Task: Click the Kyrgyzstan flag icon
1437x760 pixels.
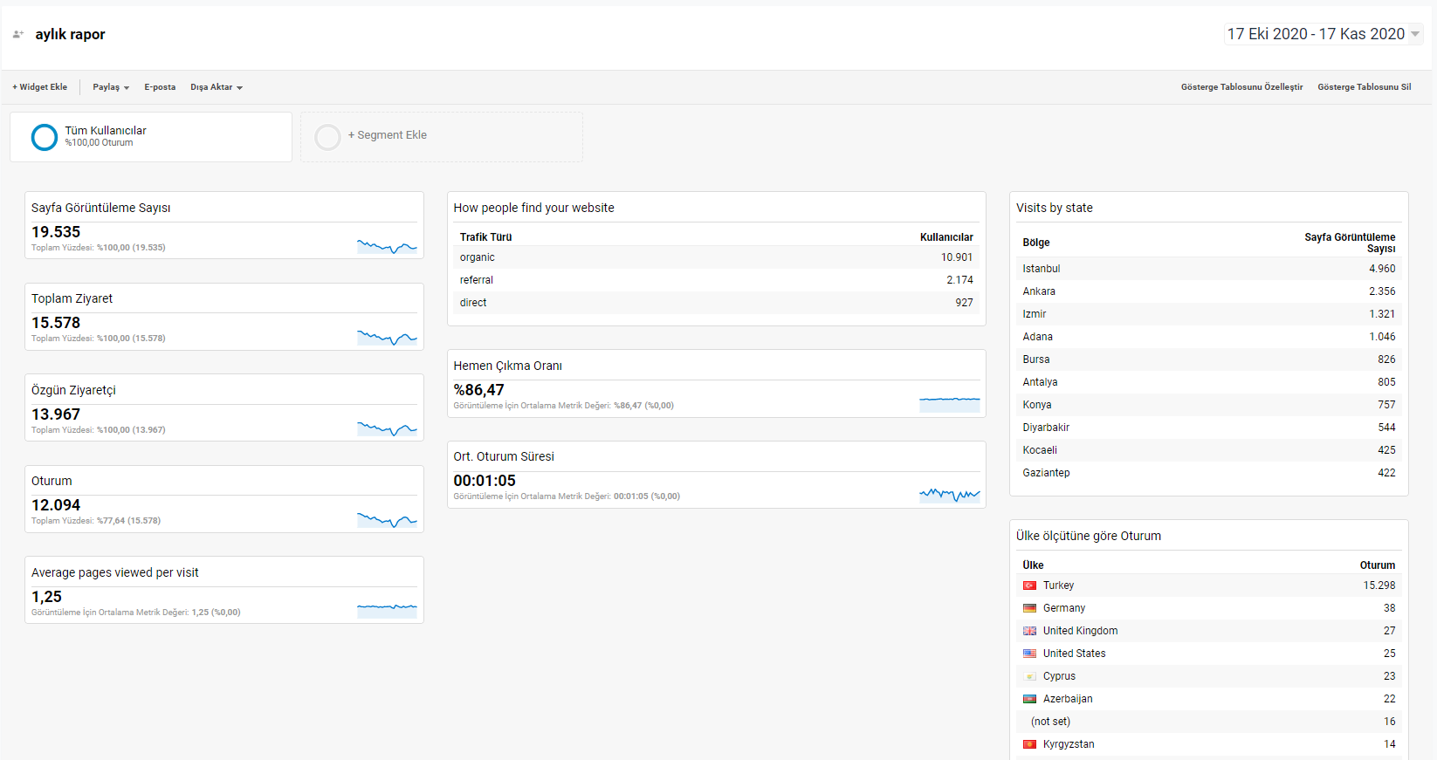Action: pyautogui.click(x=1030, y=744)
